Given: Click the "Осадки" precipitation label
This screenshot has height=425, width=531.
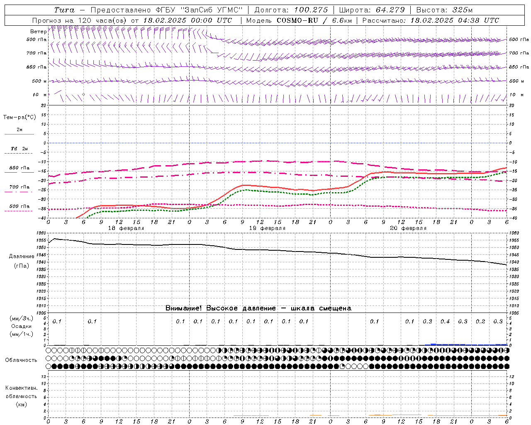Looking at the screenshot, I should [x=21, y=326].
